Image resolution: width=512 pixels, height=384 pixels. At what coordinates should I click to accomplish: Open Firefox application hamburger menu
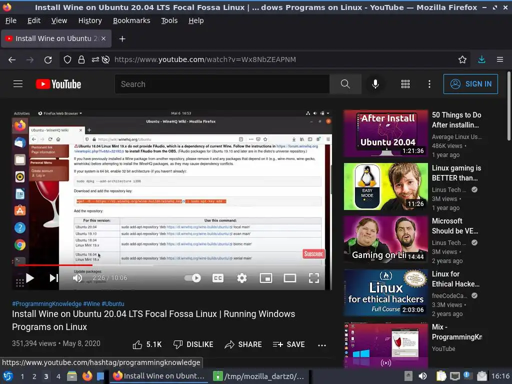500,59
